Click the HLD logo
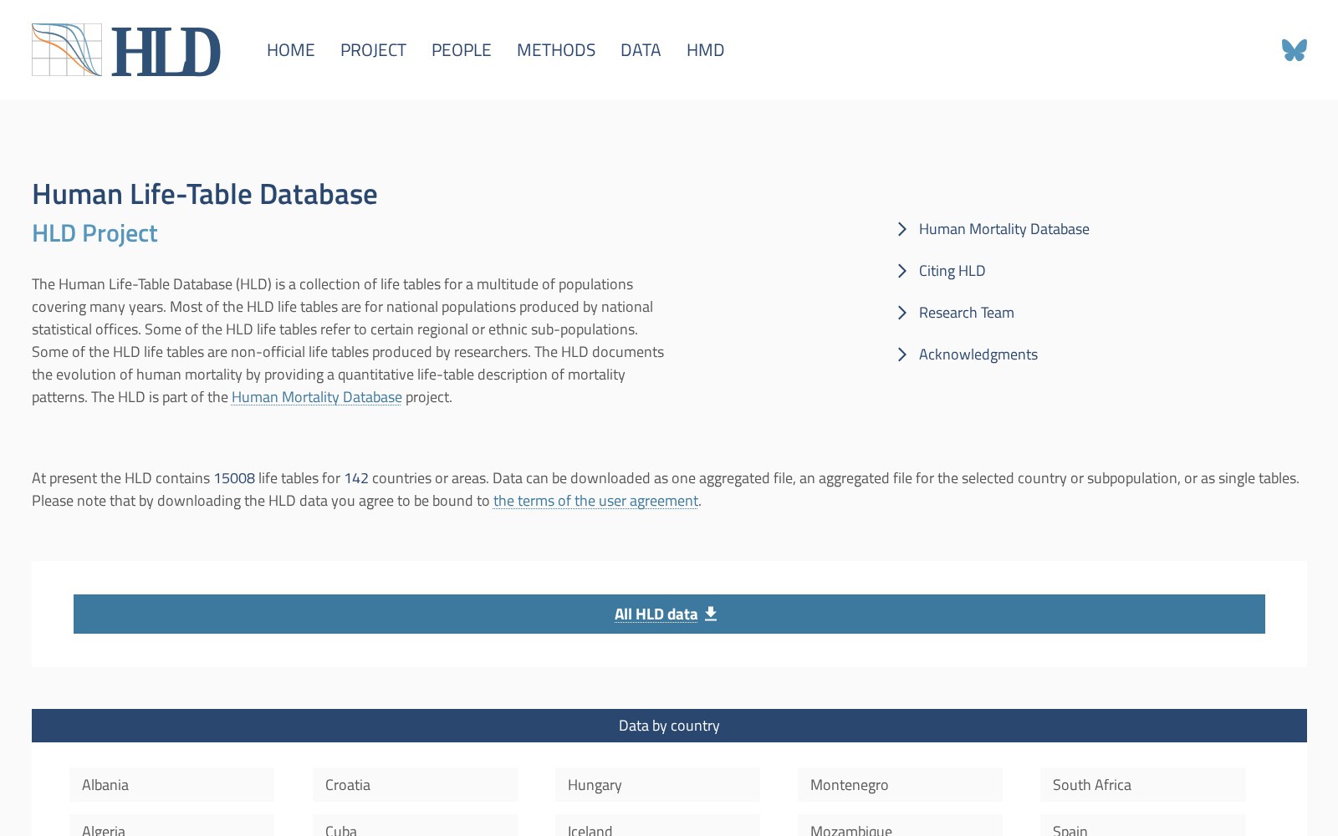The width and height of the screenshot is (1338, 836). pos(126,50)
